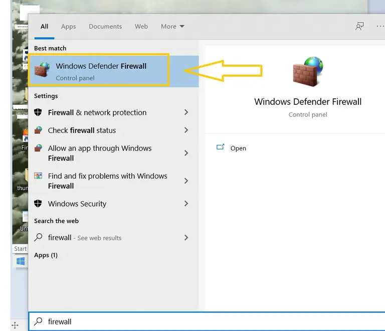385x331 pixels.
Task: Click the search input field containing firewall
Action: (207, 321)
